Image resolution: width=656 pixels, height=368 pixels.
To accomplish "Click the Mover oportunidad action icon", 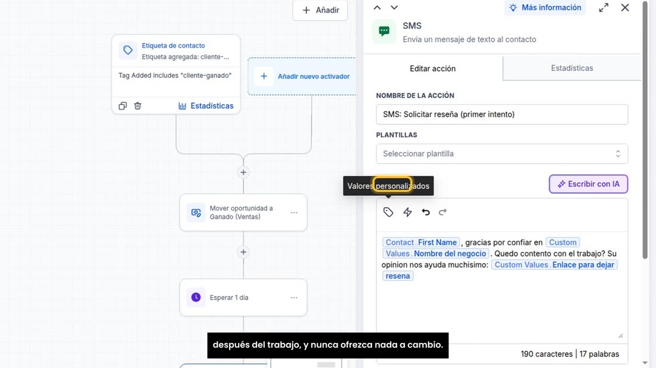I will (x=196, y=212).
